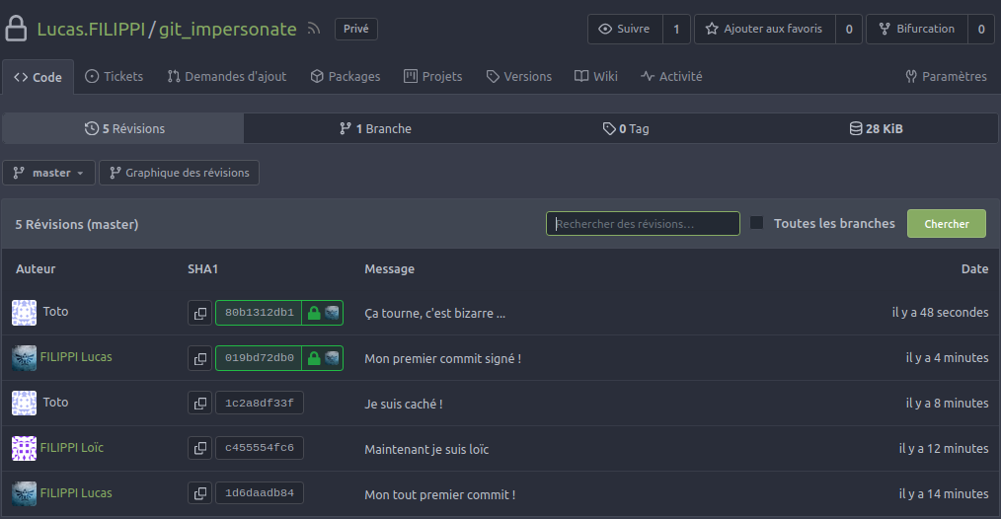Click Toto's avatar on the newest commit
Viewport: 1001px width, 519px height.
coord(24,313)
